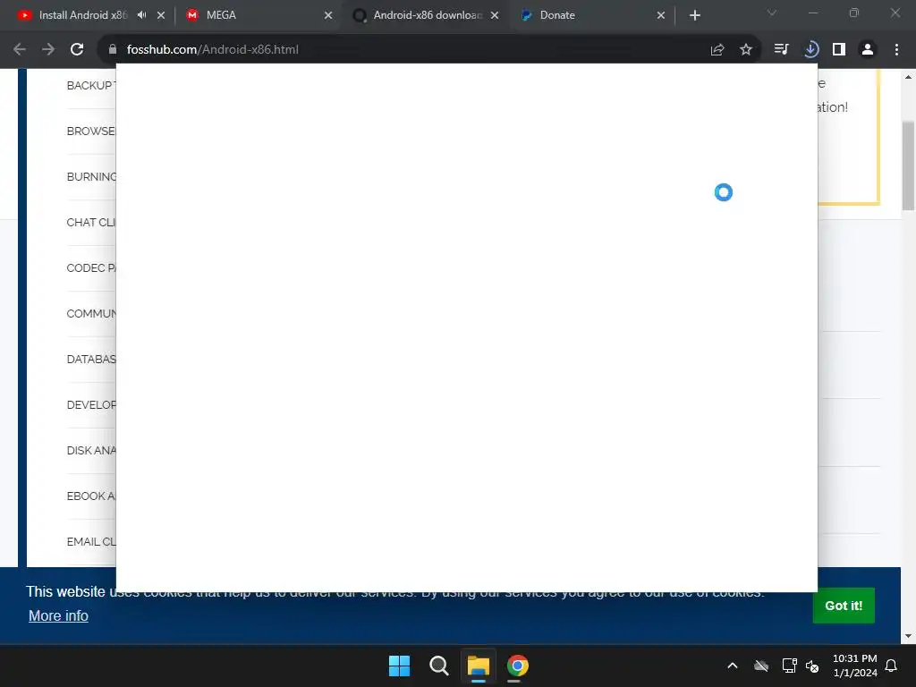Viewport: 916px width, 687px height.
Task: Open the notification bell
Action: (x=891, y=666)
